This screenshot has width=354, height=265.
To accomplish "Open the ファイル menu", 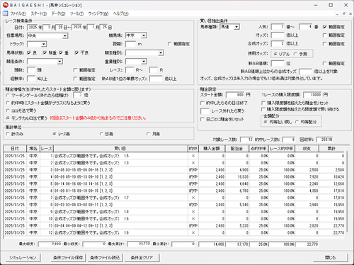I will 18,13.
